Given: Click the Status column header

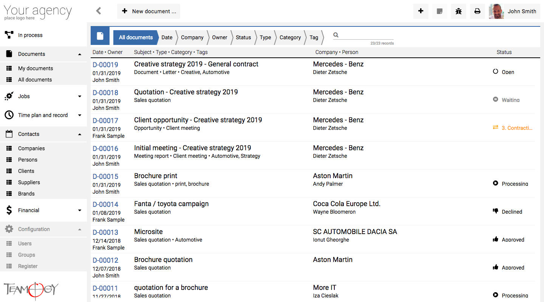Looking at the screenshot, I should click(504, 52).
